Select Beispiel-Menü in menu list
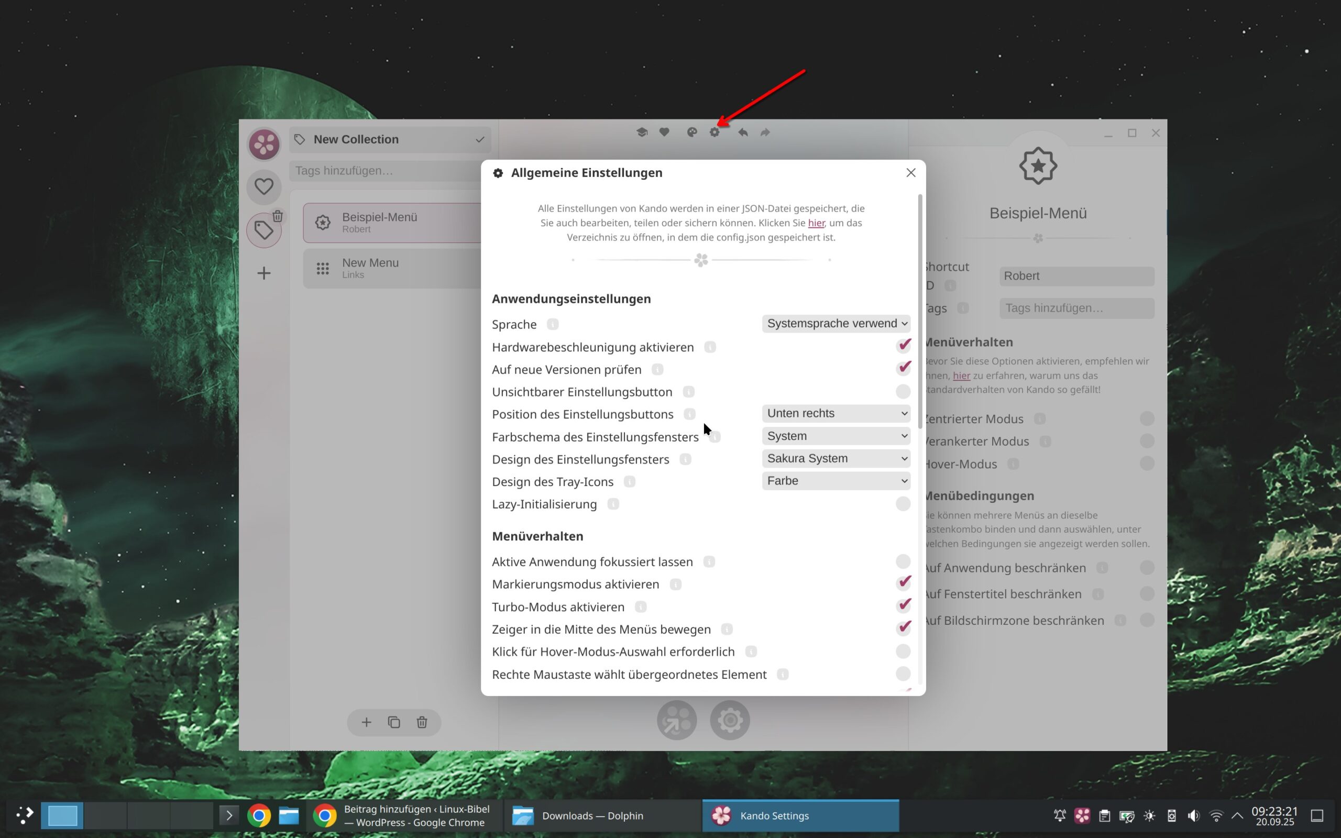This screenshot has height=838, width=1341. click(392, 223)
